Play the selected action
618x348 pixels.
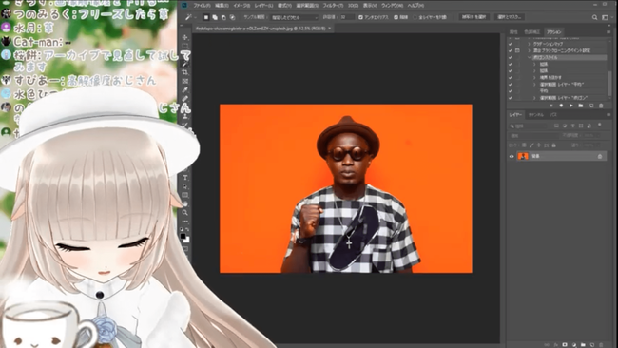pos(570,106)
